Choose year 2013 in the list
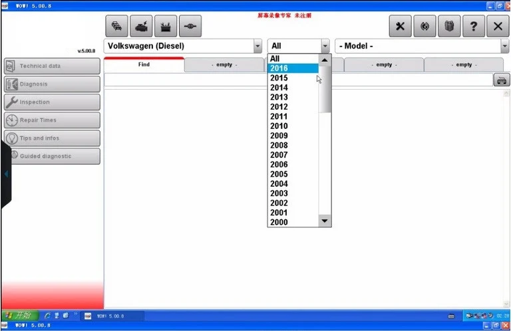The image size is (513, 331). (x=293, y=97)
